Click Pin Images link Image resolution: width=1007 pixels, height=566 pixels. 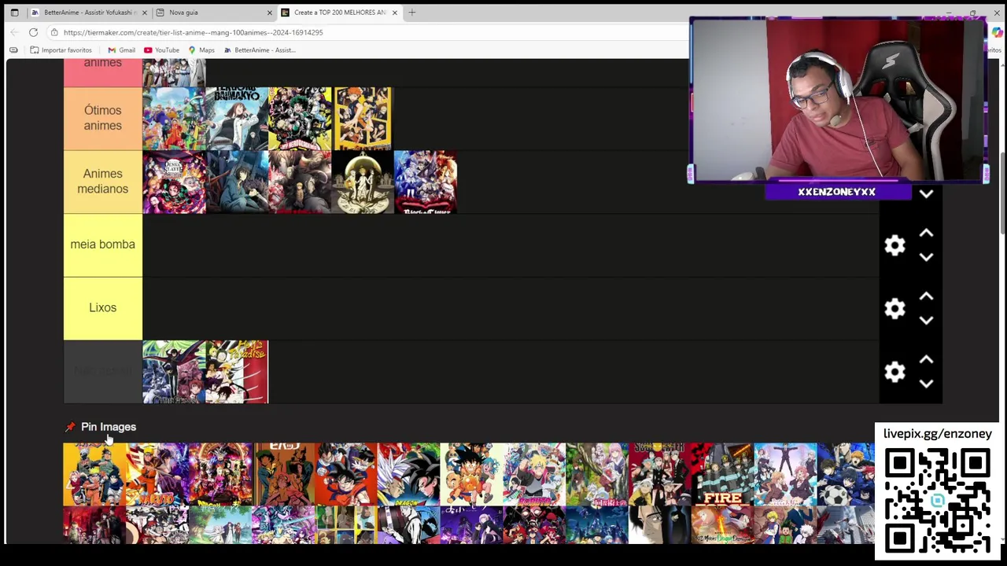coord(109,427)
